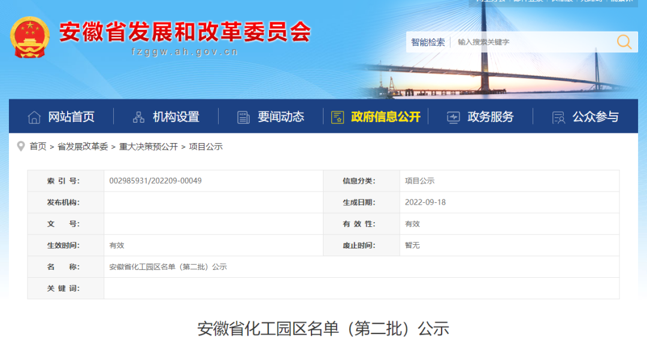Open the 公众参与 navigation item
The width and height of the screenshot is (647, 337).
click(x=595, y=117)
